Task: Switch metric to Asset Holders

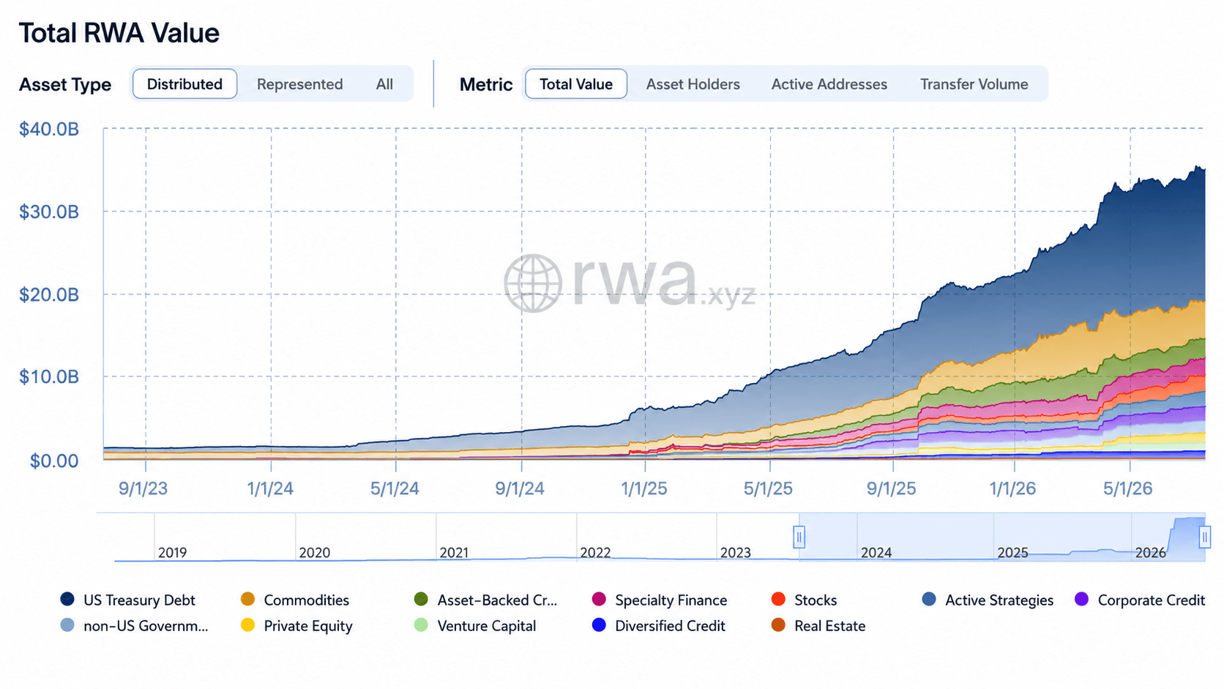Action: click(x=693, y=84)
